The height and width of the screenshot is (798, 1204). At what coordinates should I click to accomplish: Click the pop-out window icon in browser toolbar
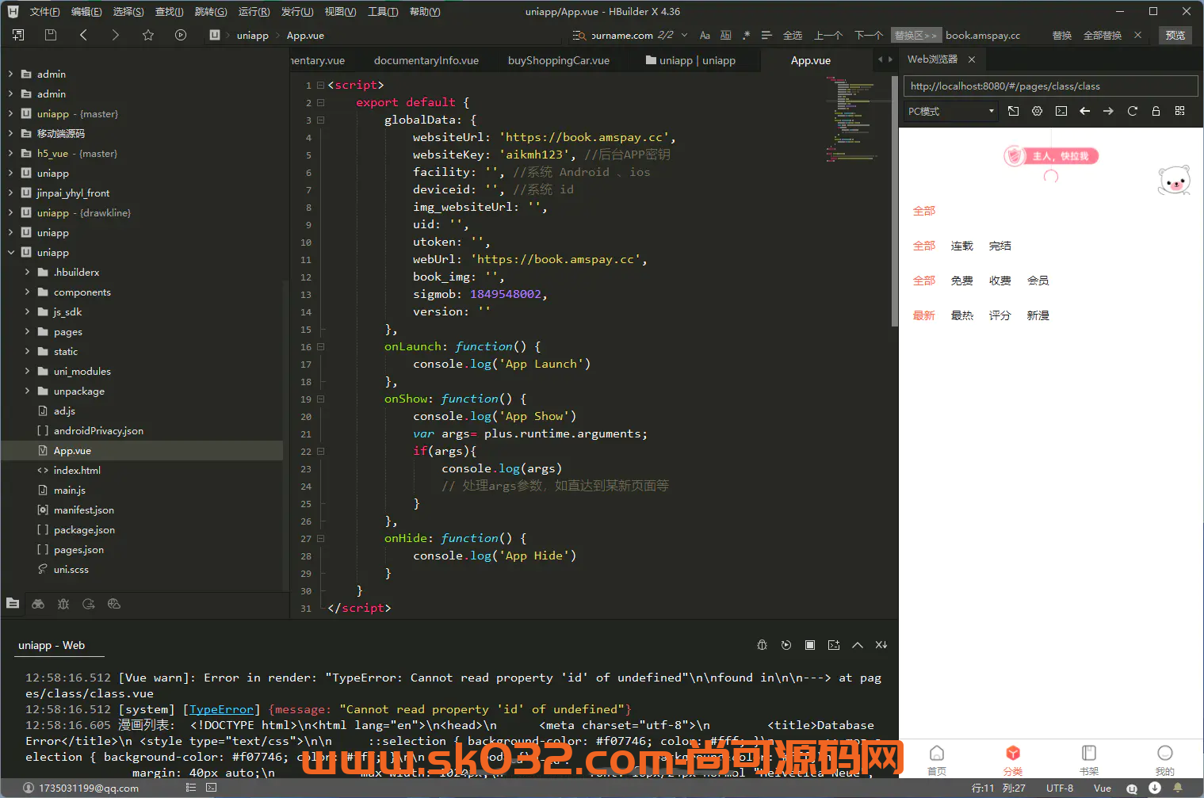click(x=1013, y=111)
